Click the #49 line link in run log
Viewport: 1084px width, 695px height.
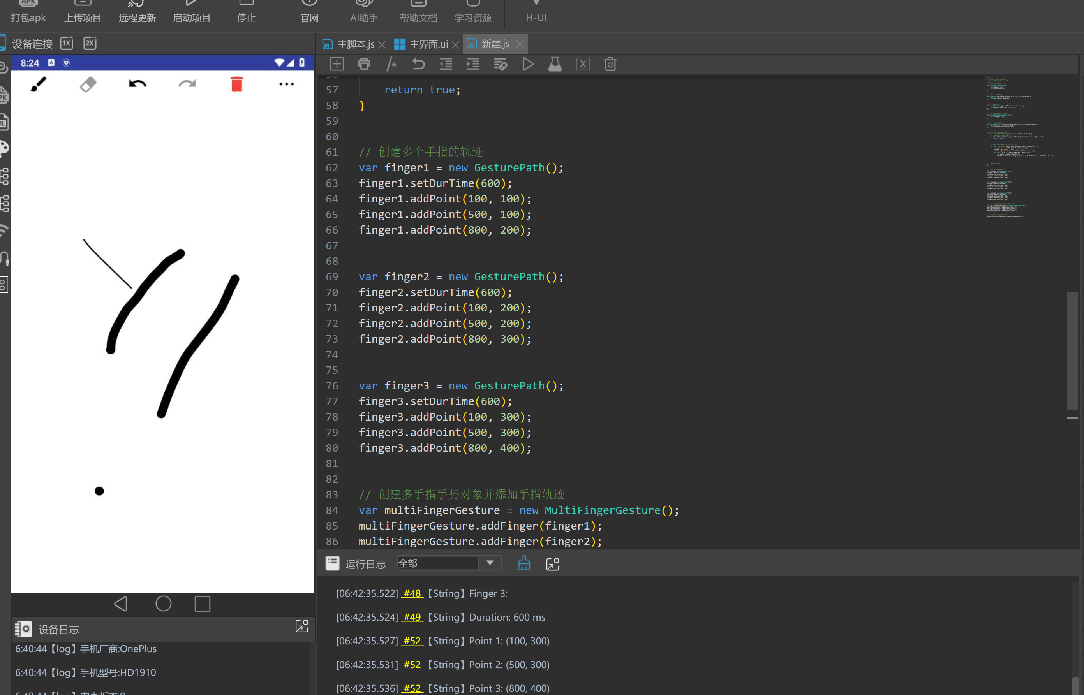click(412, 618)
